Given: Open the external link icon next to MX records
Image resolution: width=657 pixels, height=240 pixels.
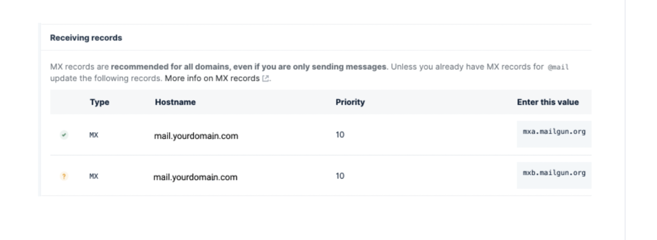Looking at the screenshot, I should pyautogui.click(x=265, y=78).
